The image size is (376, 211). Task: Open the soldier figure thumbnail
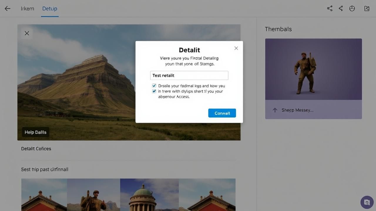click(x=313, y=69)
